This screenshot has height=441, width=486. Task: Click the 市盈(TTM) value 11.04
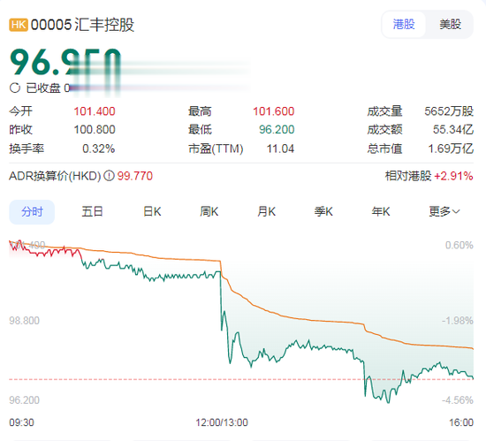coord(280,148)
